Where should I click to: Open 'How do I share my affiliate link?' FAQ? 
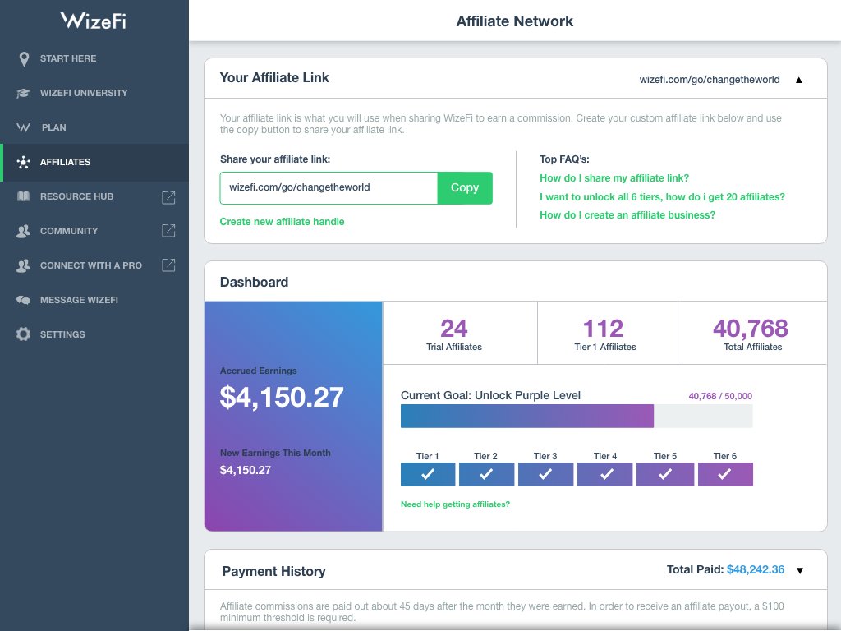(x=614, y=178)
